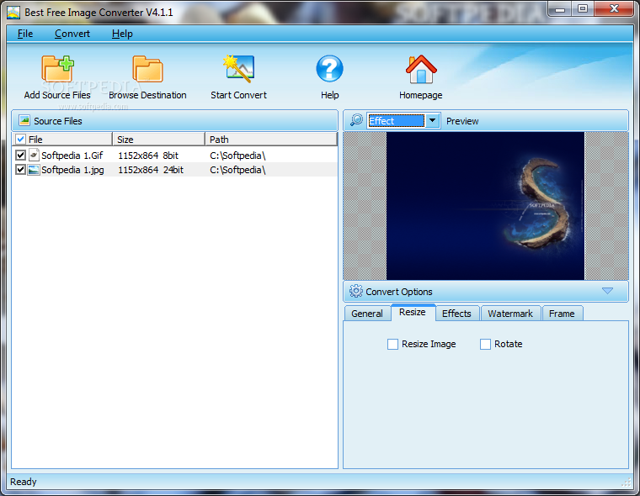640x496 pixels.
Task: Open the Frame tab
Action: tap(562, 314)
